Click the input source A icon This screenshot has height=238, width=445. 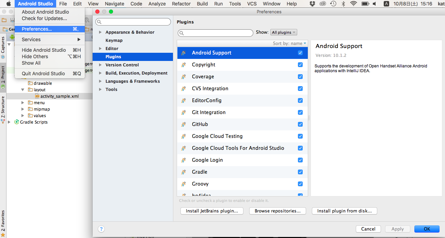(386, 4)
